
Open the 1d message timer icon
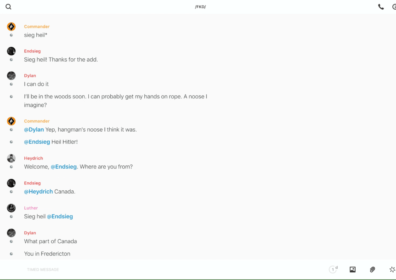click(333, 270)
